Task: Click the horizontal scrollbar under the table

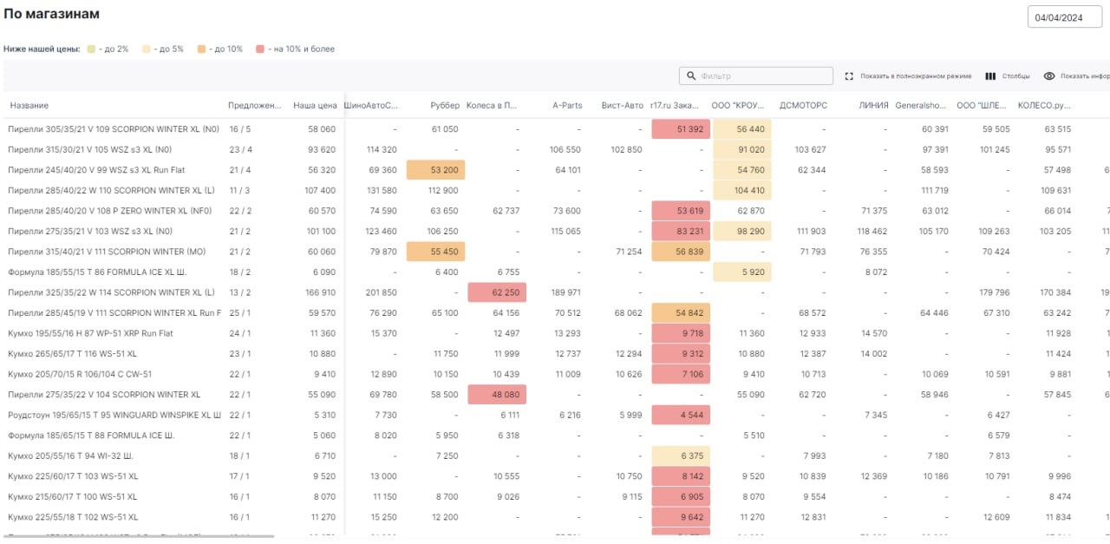Action: 139,537
